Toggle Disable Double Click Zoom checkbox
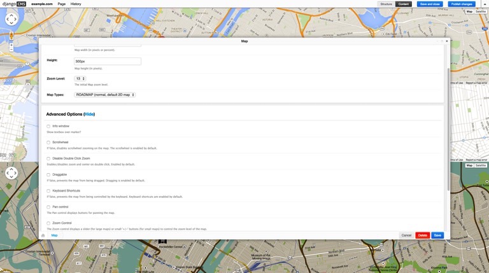This screenshot has width=489, height=273. tap(48, 158)
